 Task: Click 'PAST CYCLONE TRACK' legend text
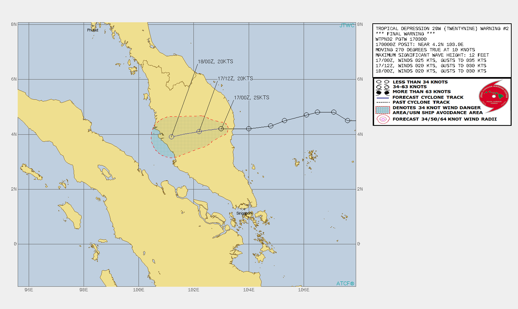[421, 102]
